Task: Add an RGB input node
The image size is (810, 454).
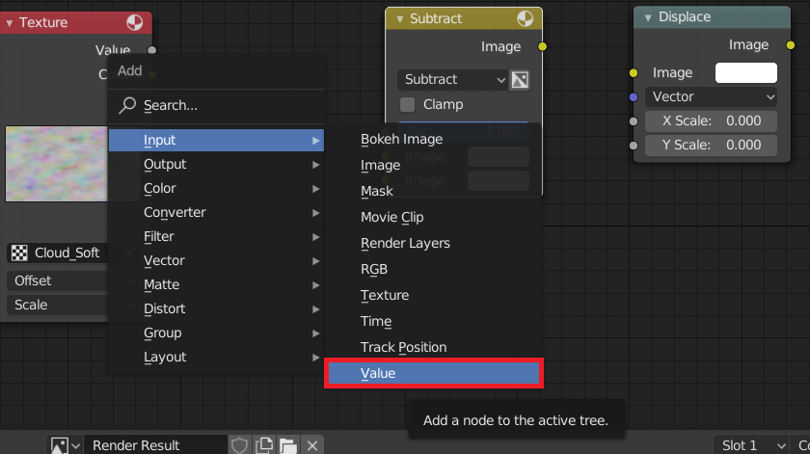Action: [x=434, y=269]
